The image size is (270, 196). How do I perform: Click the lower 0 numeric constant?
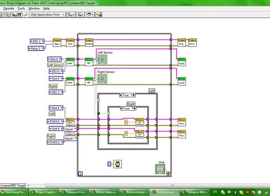pyautogui.click(x=126, y=133)
